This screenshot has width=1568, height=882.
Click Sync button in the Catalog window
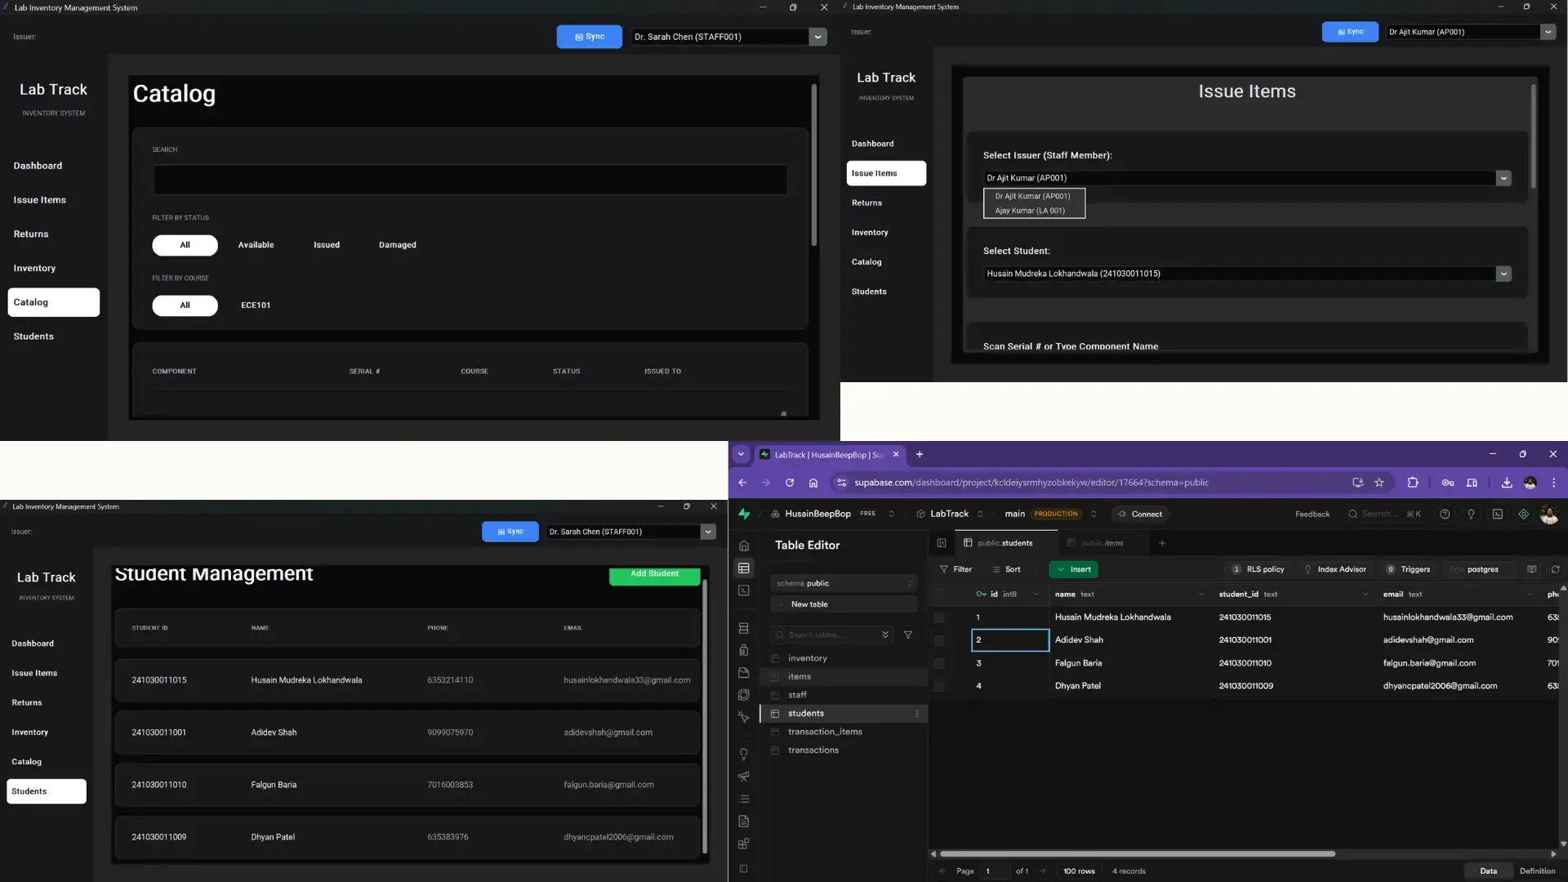tap(589, 37)
